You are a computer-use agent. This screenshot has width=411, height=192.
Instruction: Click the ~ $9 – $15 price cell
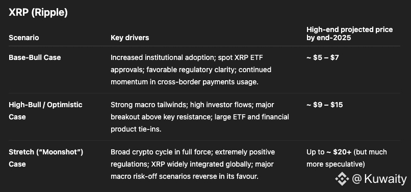tap(324, 105)
